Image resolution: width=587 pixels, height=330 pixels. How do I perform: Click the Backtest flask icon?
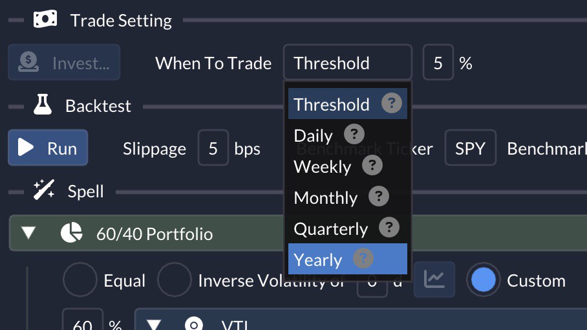tap(43, 105)
